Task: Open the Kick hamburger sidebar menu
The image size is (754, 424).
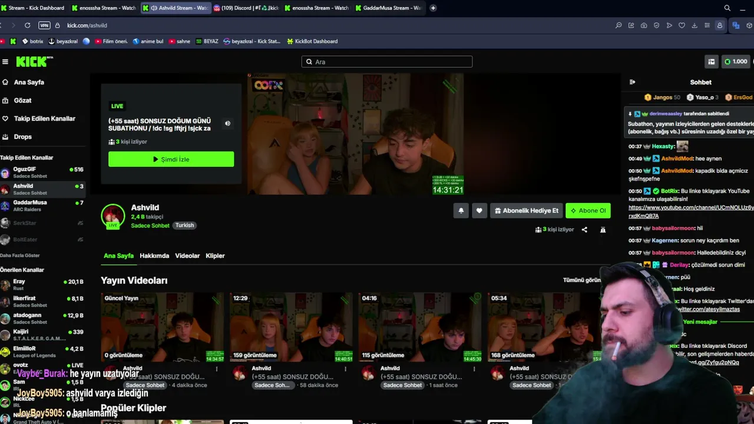Action: pyautogui.click(x=5, y=62)
